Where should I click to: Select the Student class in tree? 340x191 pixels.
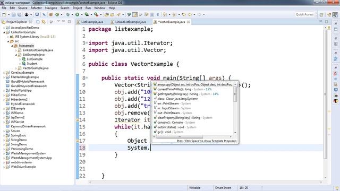tap(32, 64)
